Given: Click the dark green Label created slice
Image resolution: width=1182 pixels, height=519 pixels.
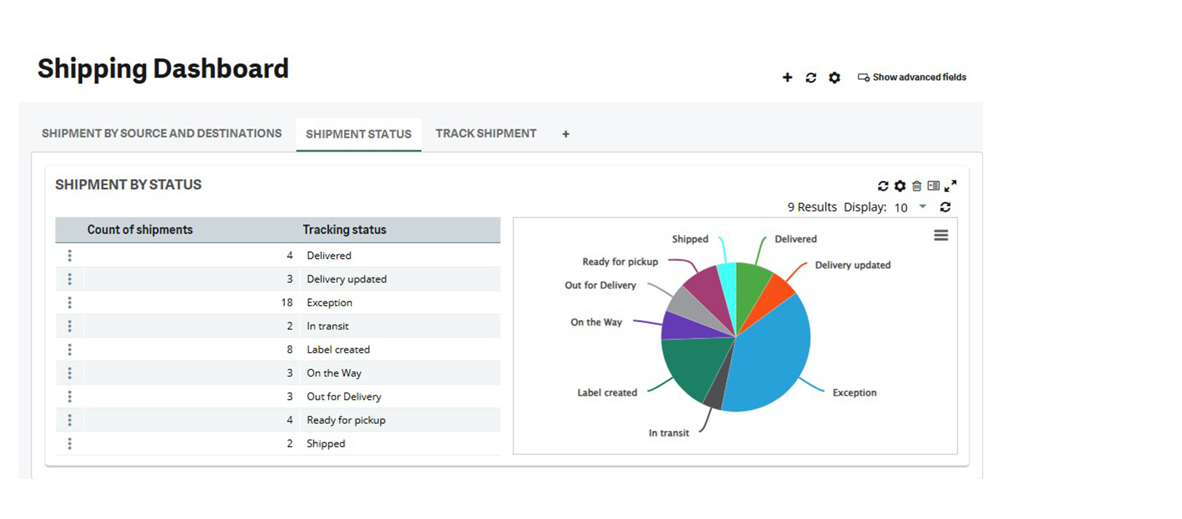Looking at the screenshot, I should tap(693, 366).
